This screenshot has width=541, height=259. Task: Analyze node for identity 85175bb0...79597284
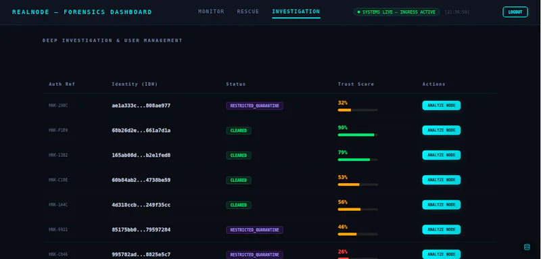pyautogui.click(x=442, y=230)
